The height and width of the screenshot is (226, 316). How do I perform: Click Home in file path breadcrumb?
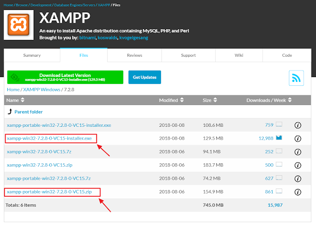tap(13, 89)
